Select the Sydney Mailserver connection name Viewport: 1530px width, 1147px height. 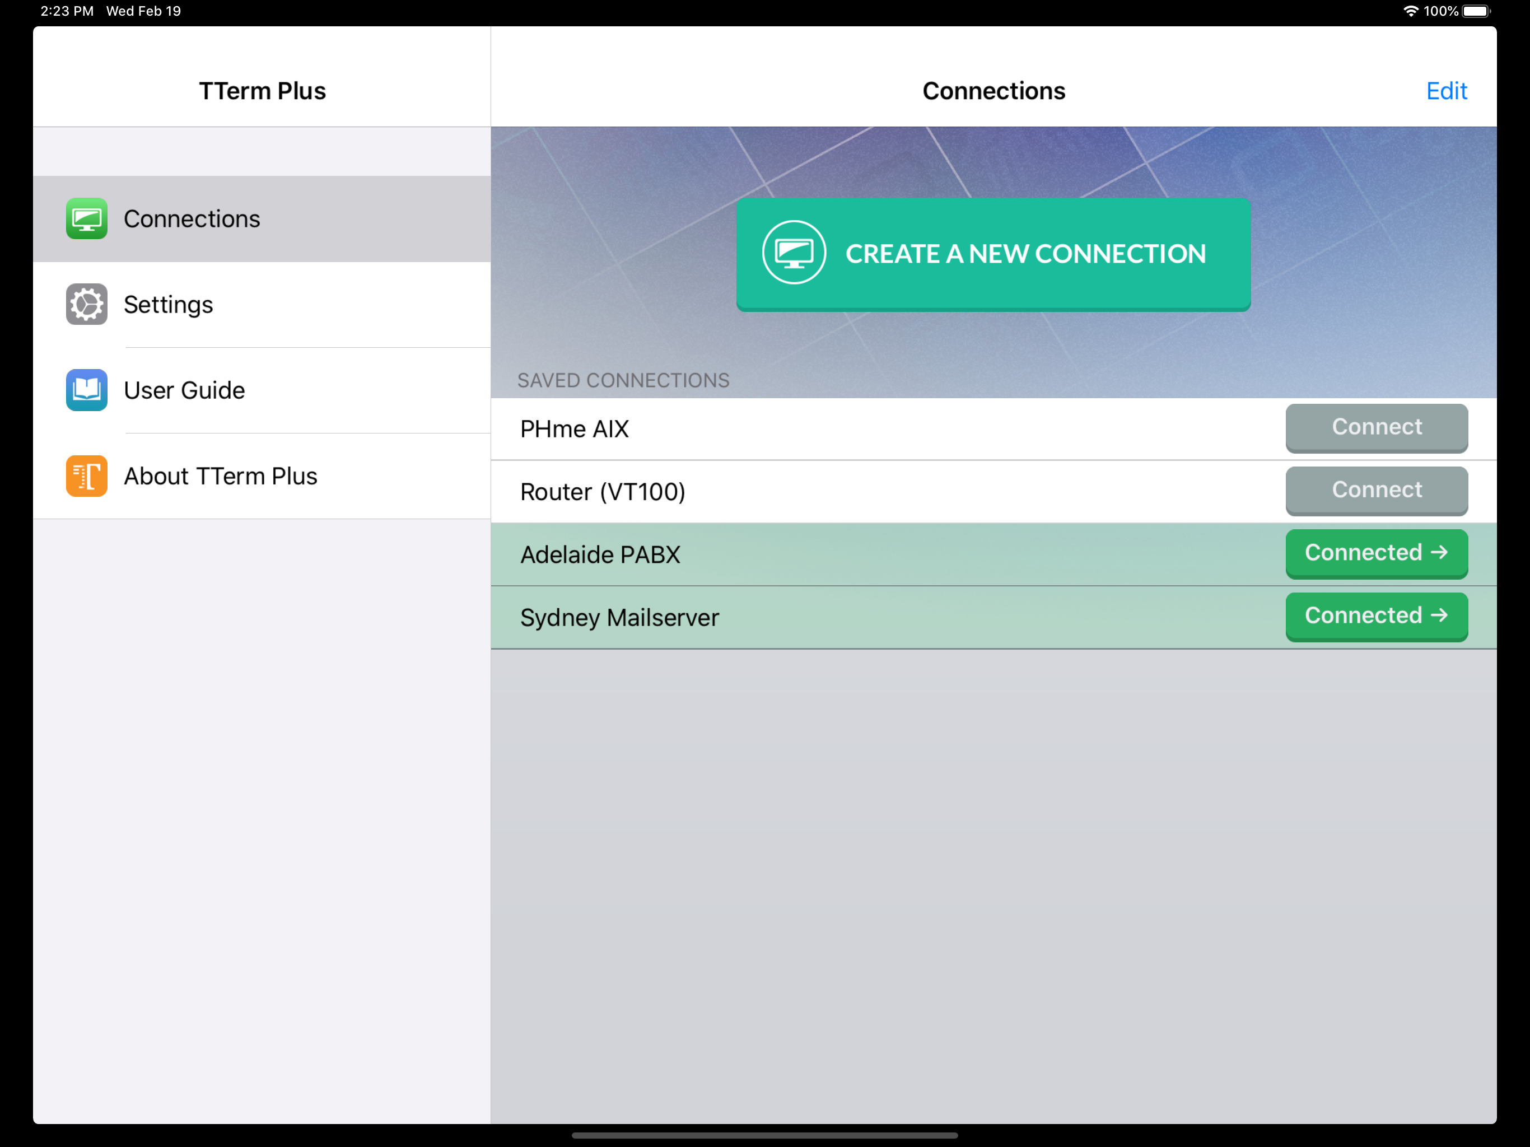[x=620, y=618]
